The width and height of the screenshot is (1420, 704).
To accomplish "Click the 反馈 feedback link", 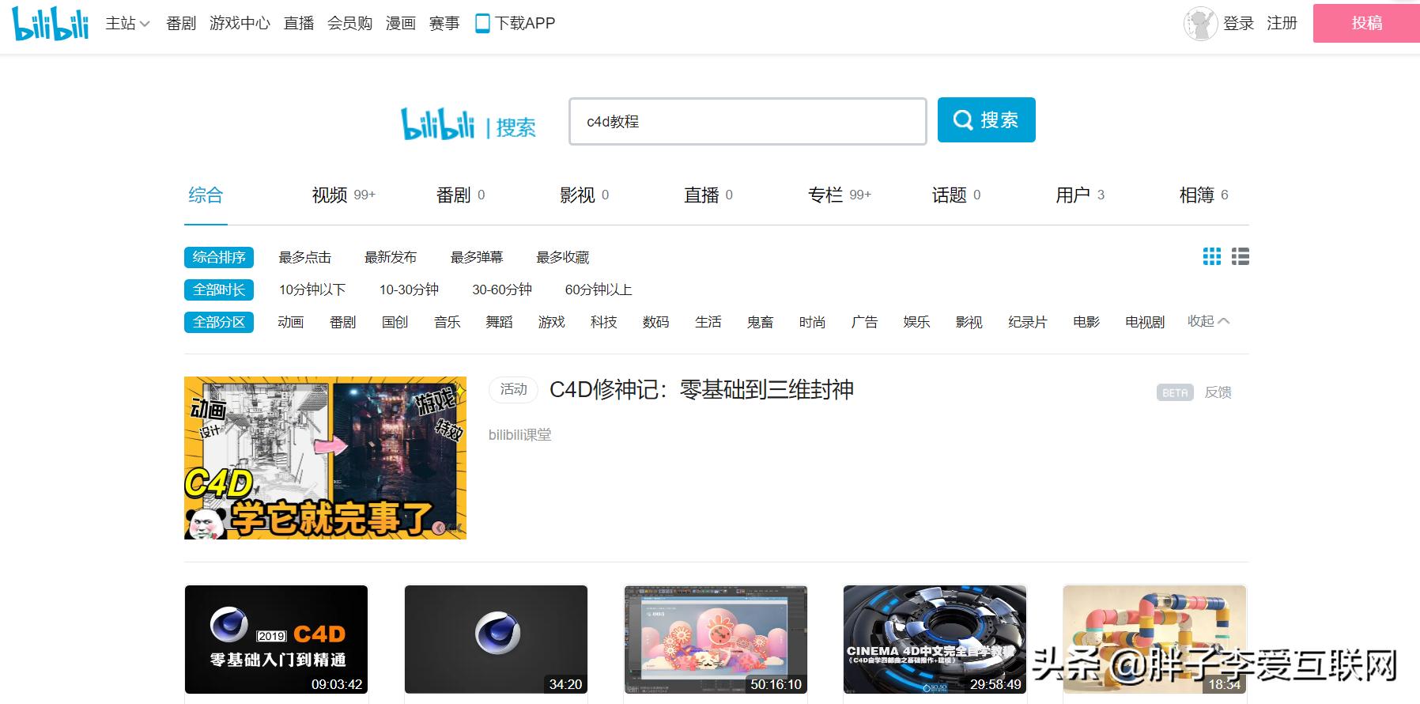I will pyautogui.click(x=1218, y=392).
